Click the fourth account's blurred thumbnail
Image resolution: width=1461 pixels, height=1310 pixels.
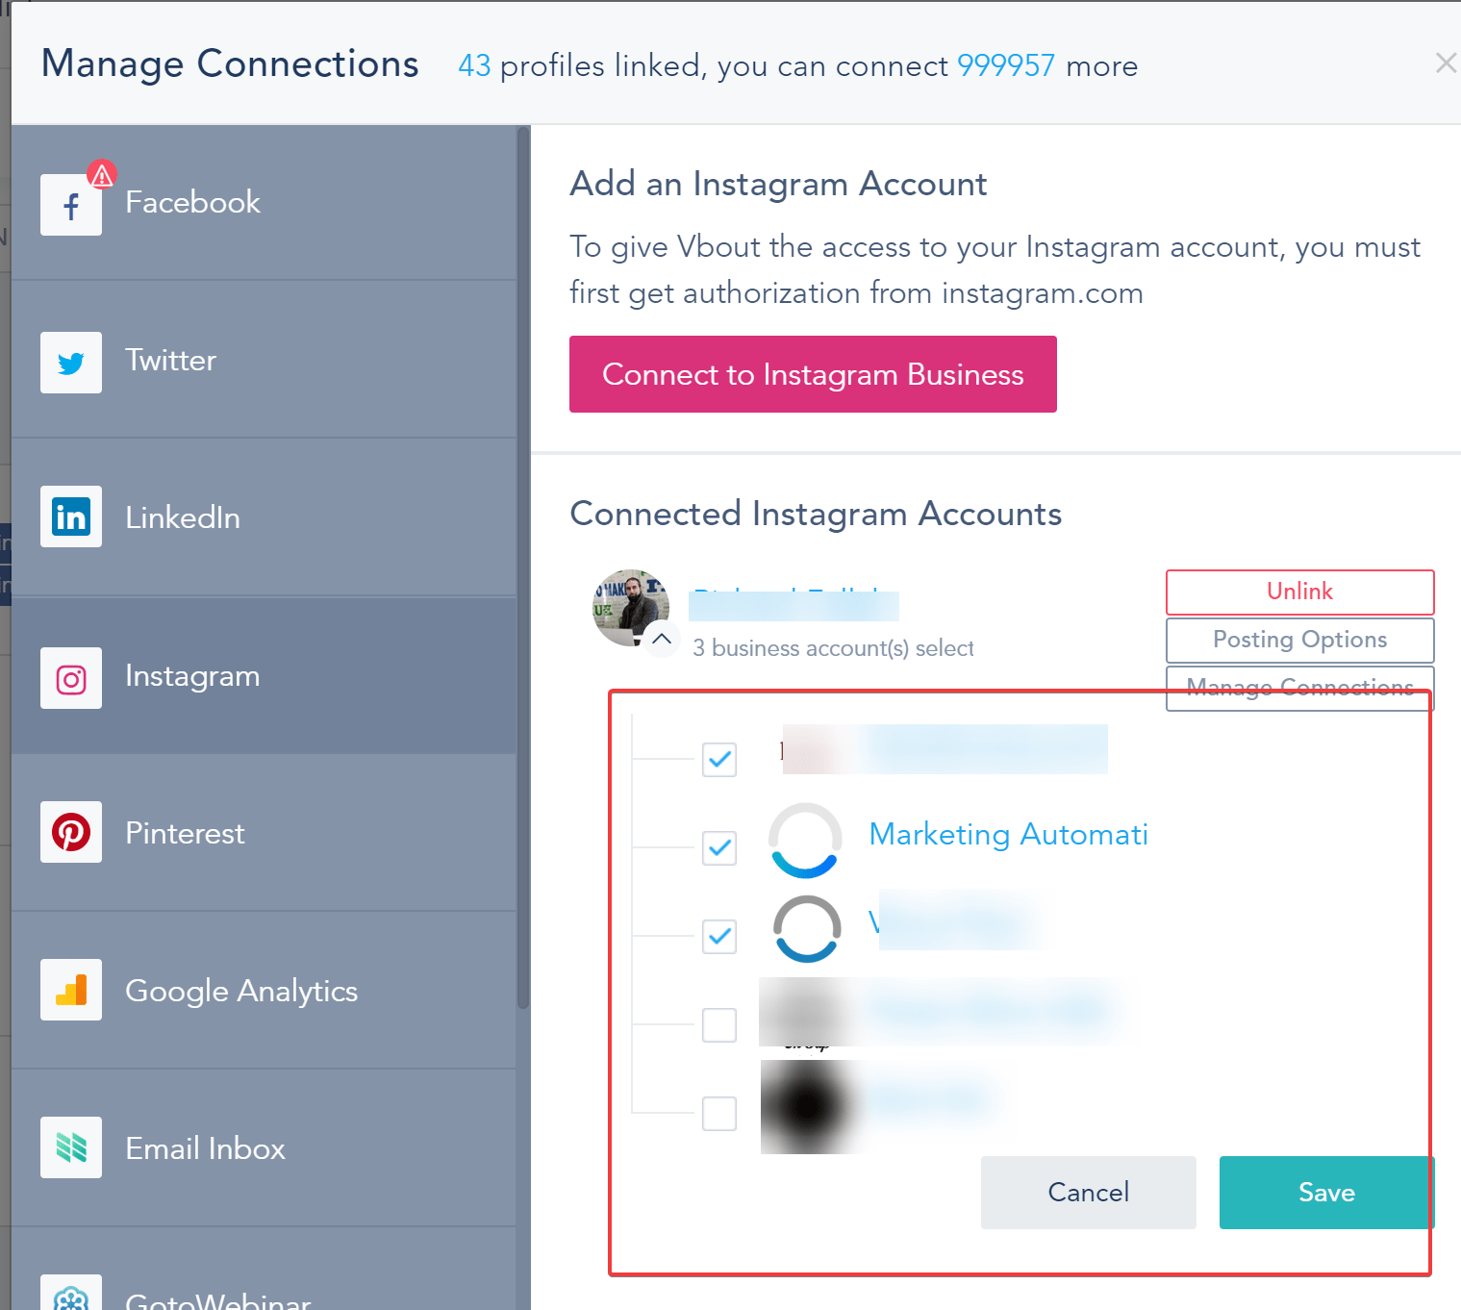click(x=805, y=1012)
